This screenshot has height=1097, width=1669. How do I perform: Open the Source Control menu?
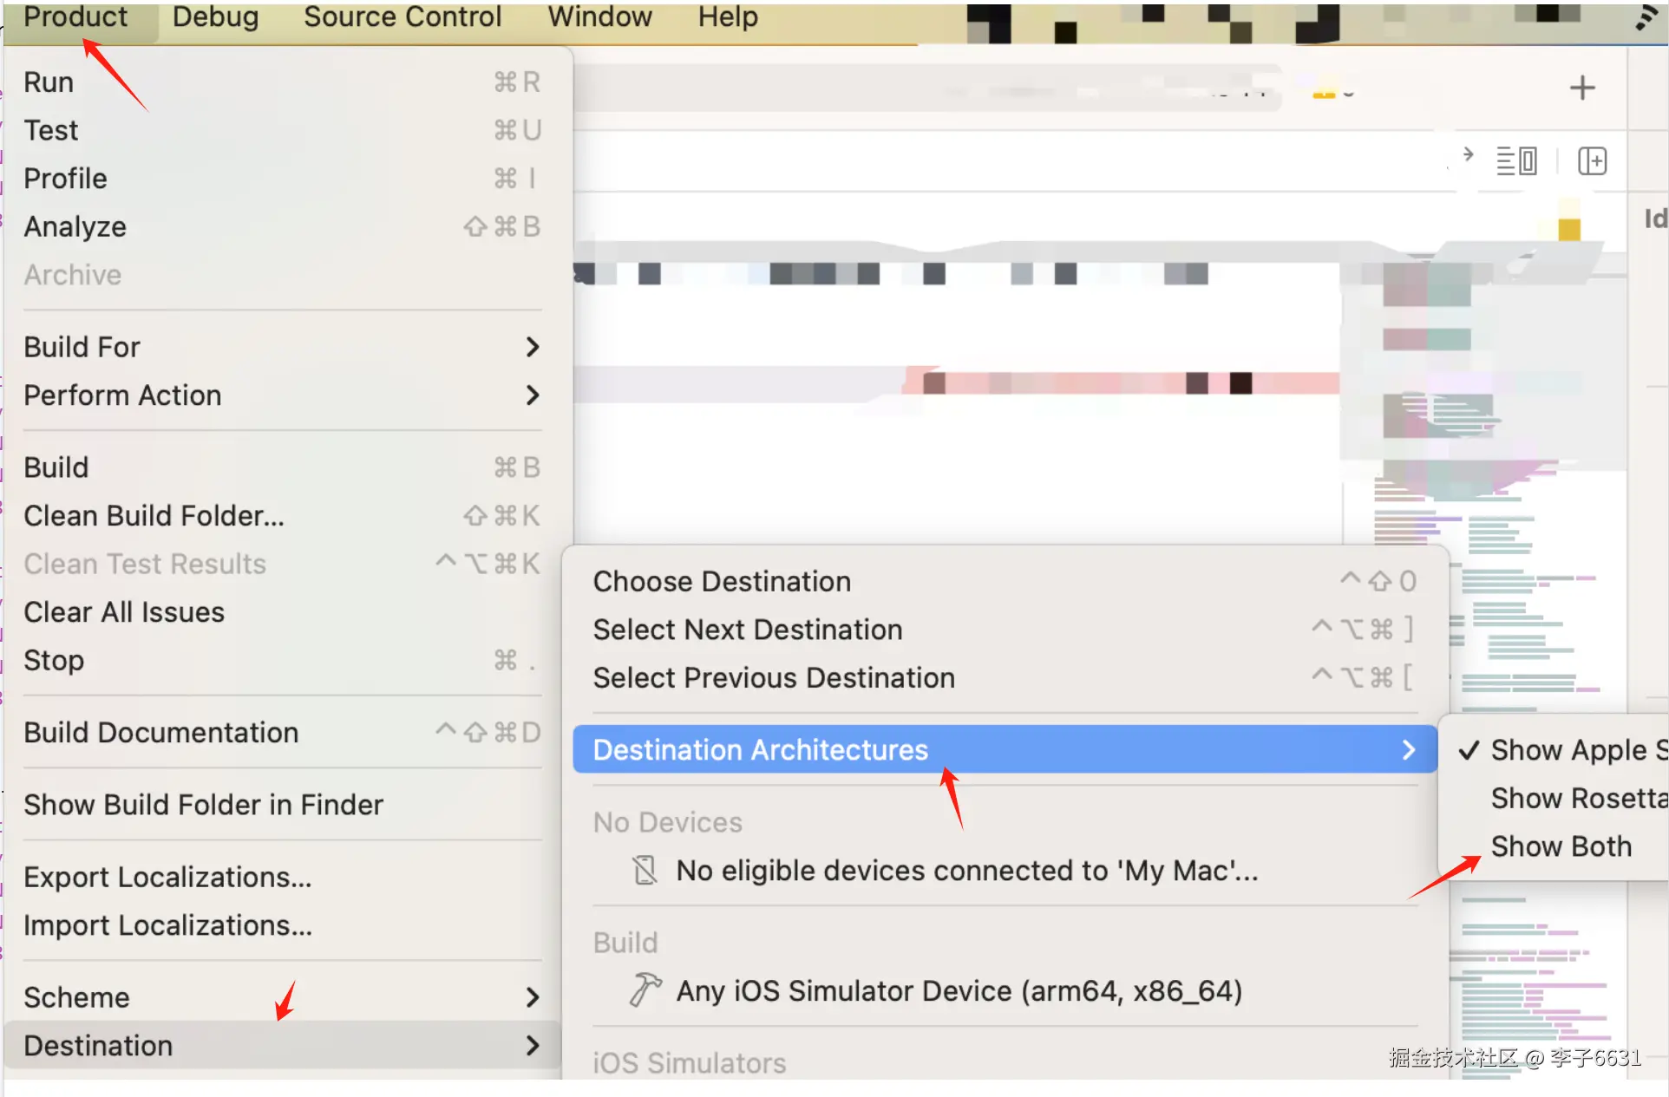click(403, 17)
